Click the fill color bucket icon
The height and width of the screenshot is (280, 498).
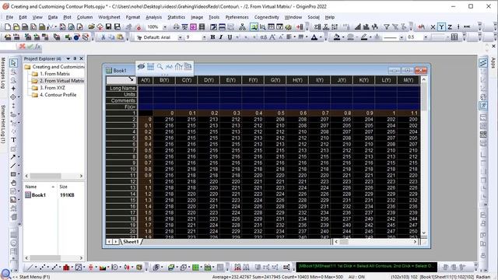337,37
